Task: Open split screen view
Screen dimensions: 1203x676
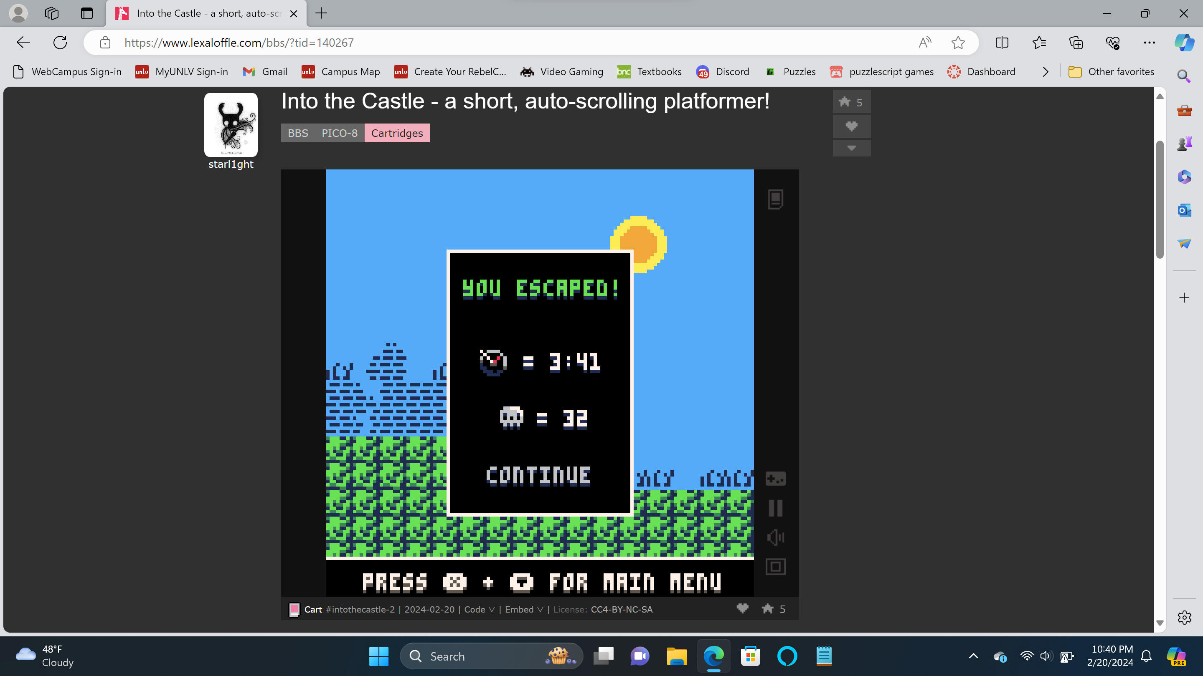Action: 1002,43
